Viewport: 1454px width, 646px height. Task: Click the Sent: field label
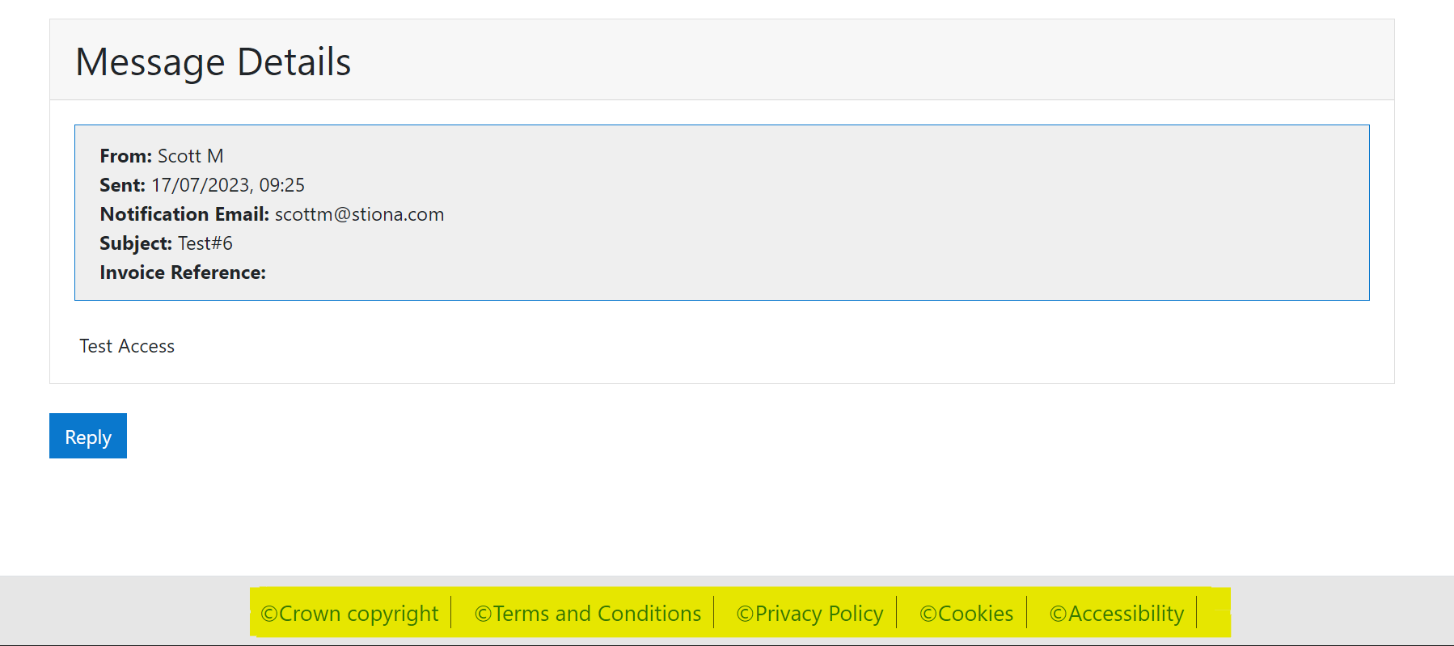click(122, 185)
